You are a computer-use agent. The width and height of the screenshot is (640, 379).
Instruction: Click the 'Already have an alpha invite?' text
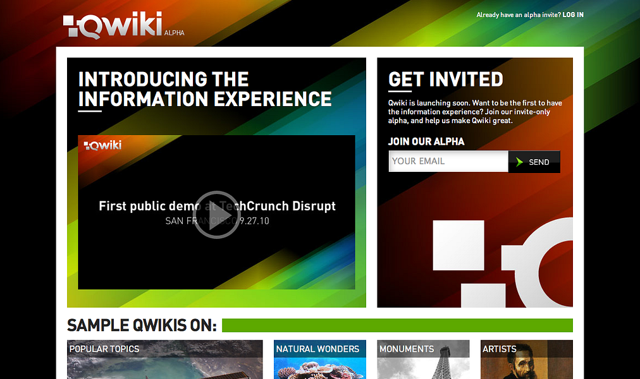coord(516,15)
